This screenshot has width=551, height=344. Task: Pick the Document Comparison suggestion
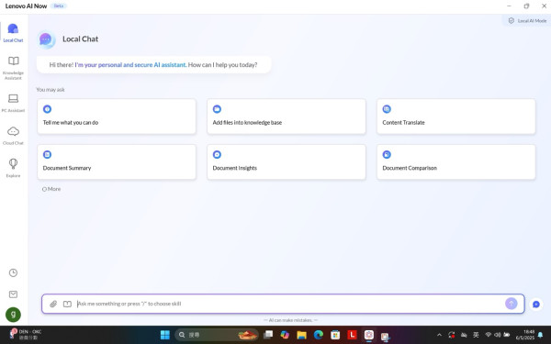[x=455, y=161]
